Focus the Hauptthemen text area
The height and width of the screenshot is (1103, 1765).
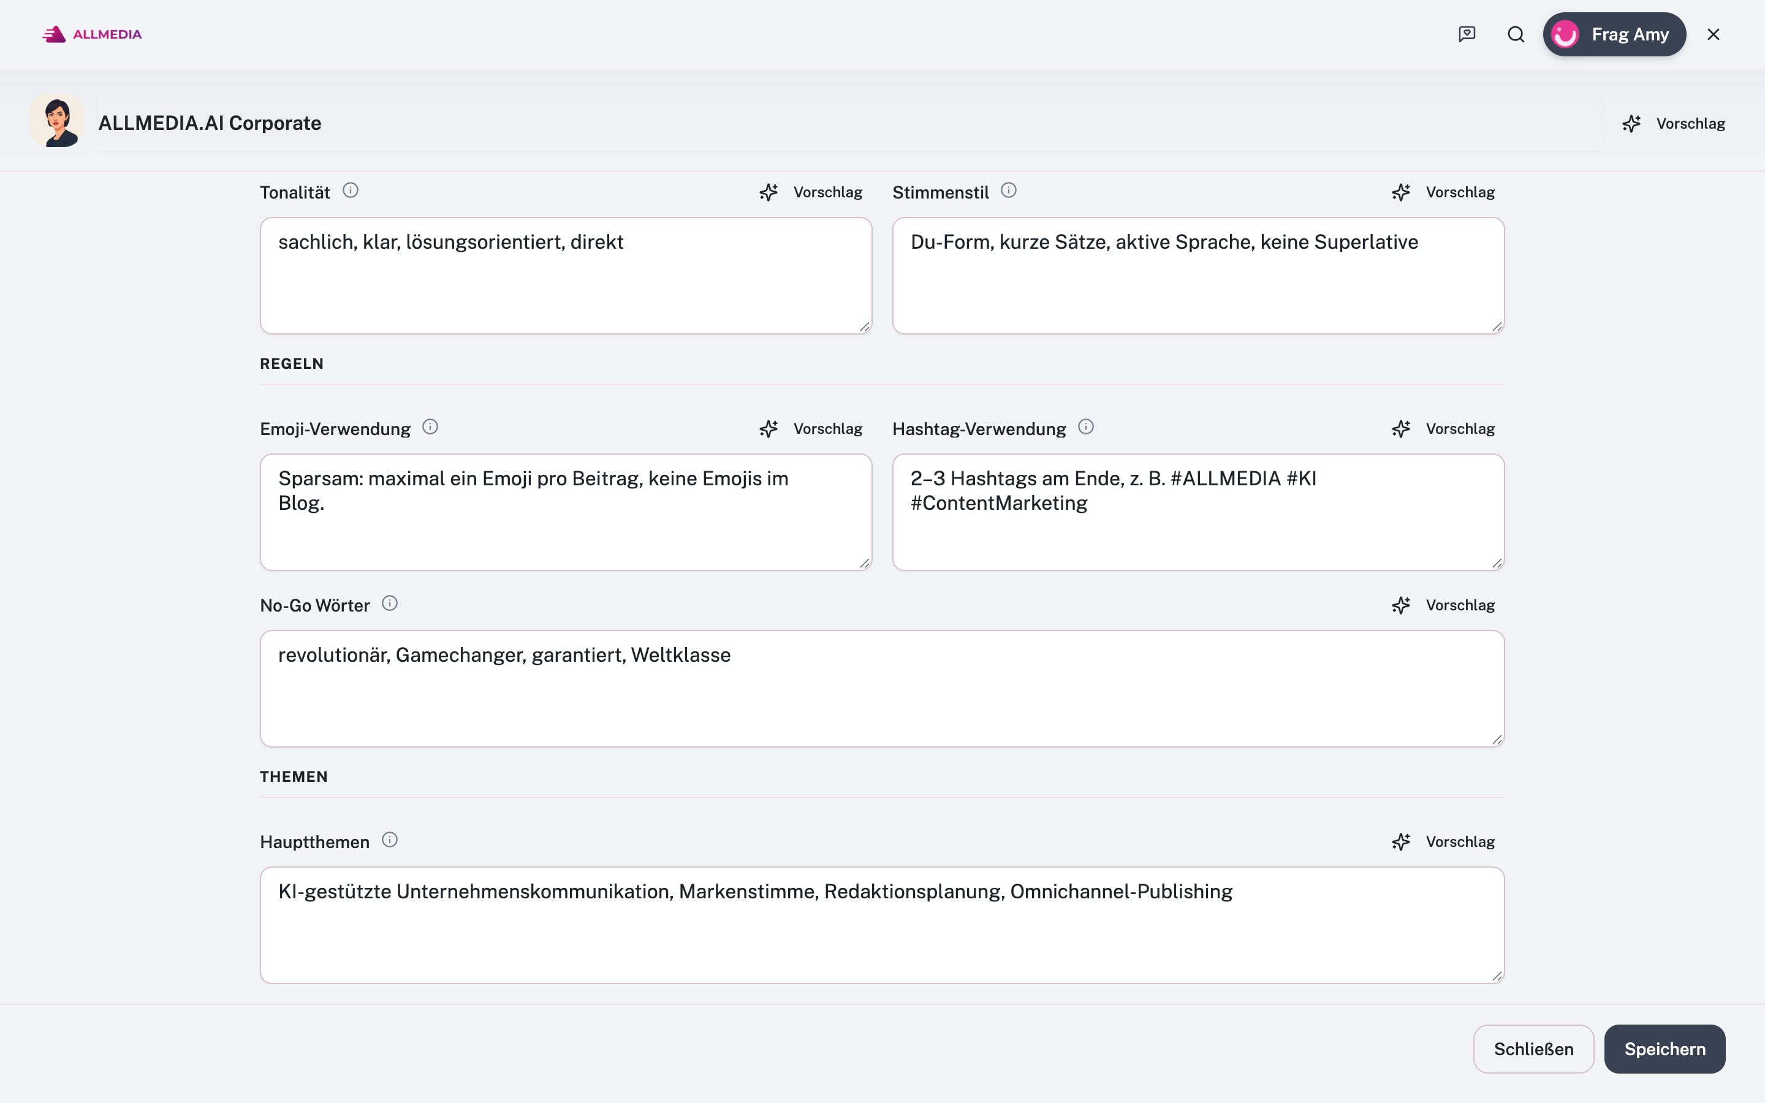coord(882,925)
